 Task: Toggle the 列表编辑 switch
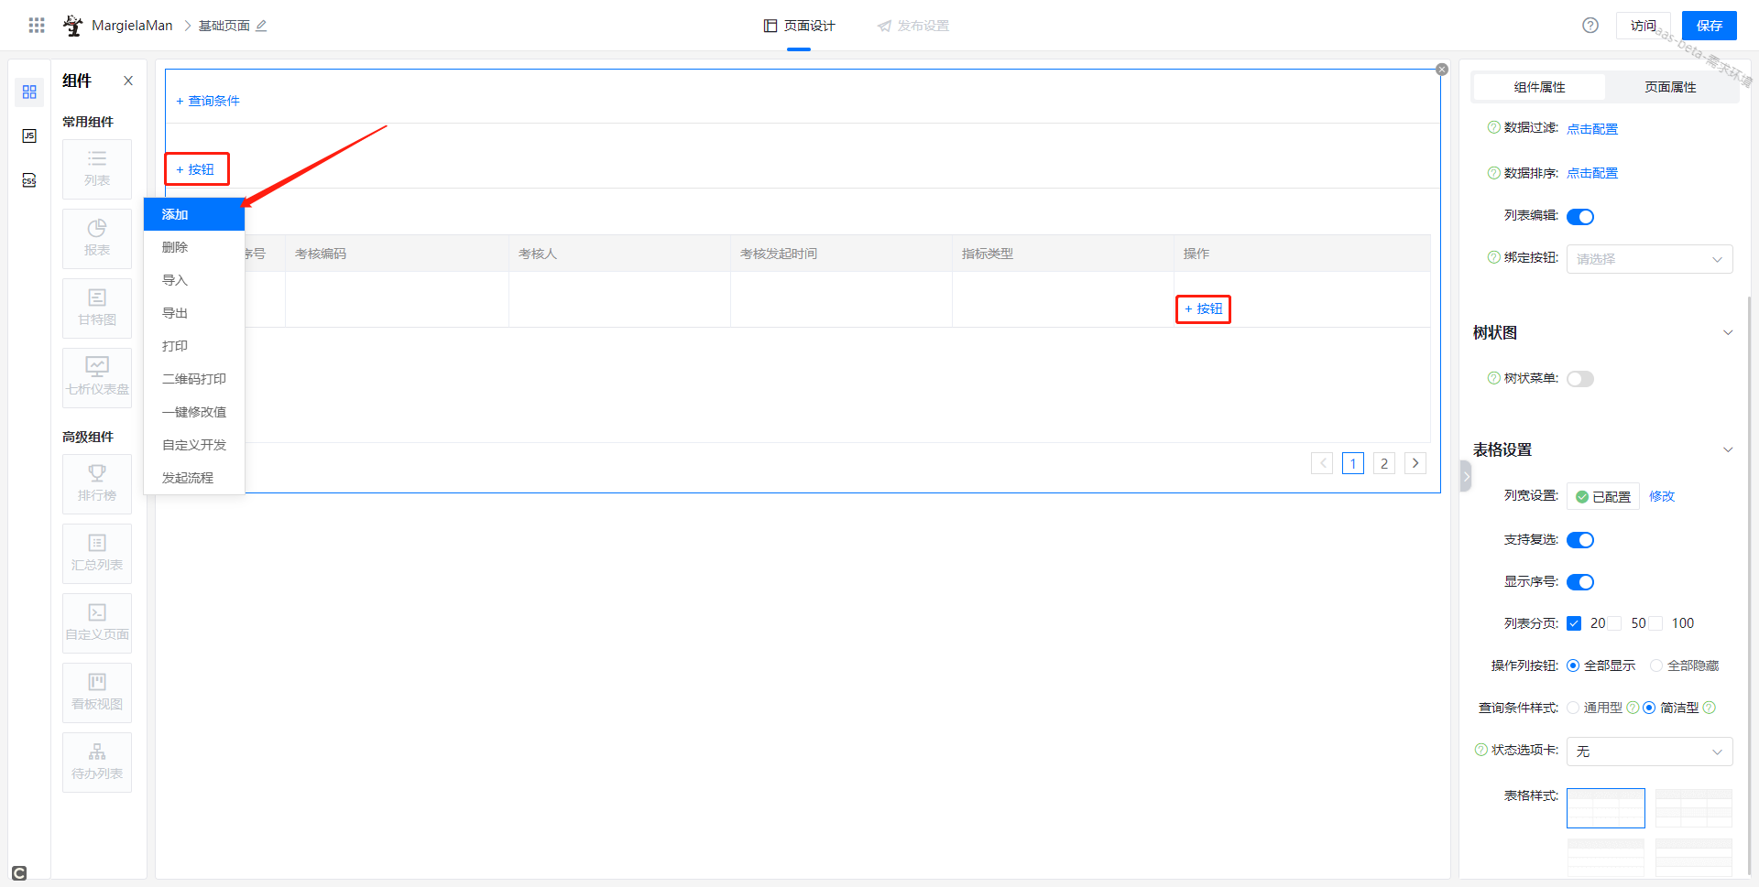tap(1580, 217)
